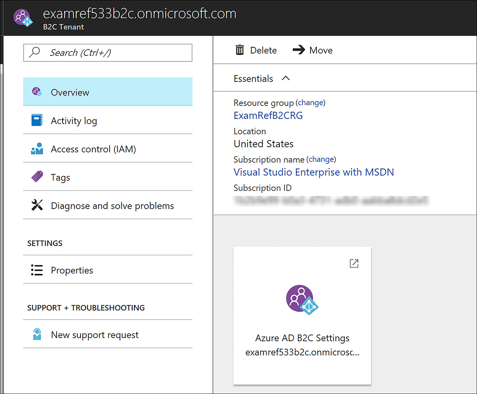477x394 pixels.
Task: Click the 'SUPPORT + TROUBLESHOOTING' heading
Action: click(86, 308)
